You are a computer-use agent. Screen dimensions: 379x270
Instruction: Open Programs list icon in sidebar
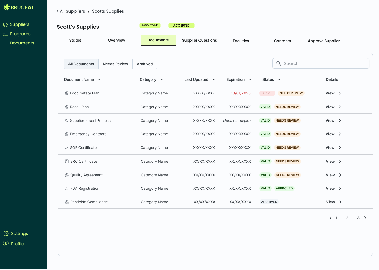(x=6, y=34)
